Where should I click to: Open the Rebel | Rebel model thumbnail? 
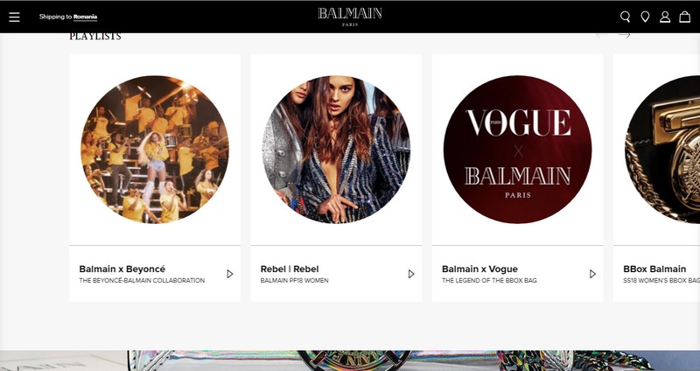[336, 149]
